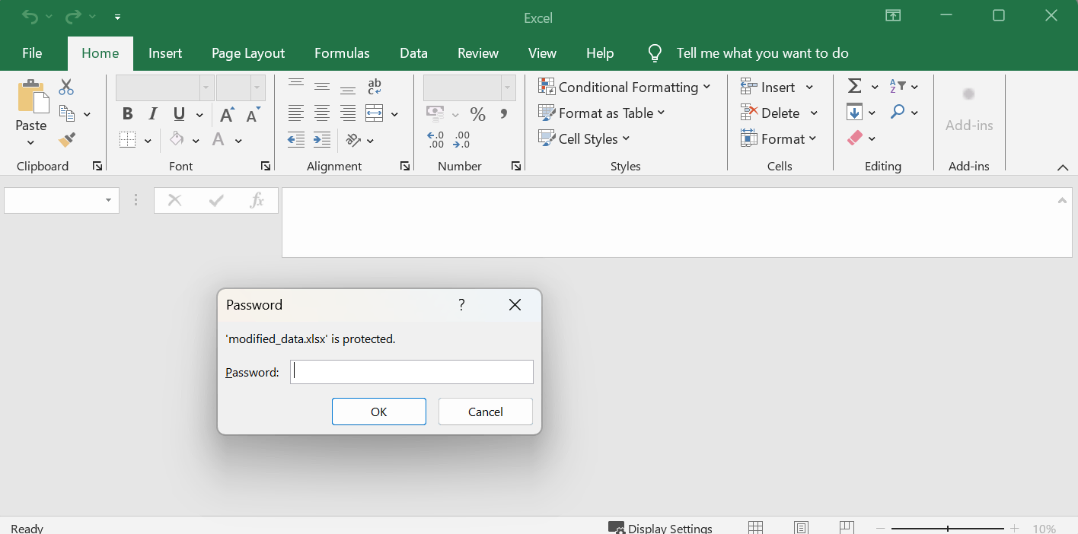Toggle Bold formatting
This screenshot has width=1078, height=534.
127,114
